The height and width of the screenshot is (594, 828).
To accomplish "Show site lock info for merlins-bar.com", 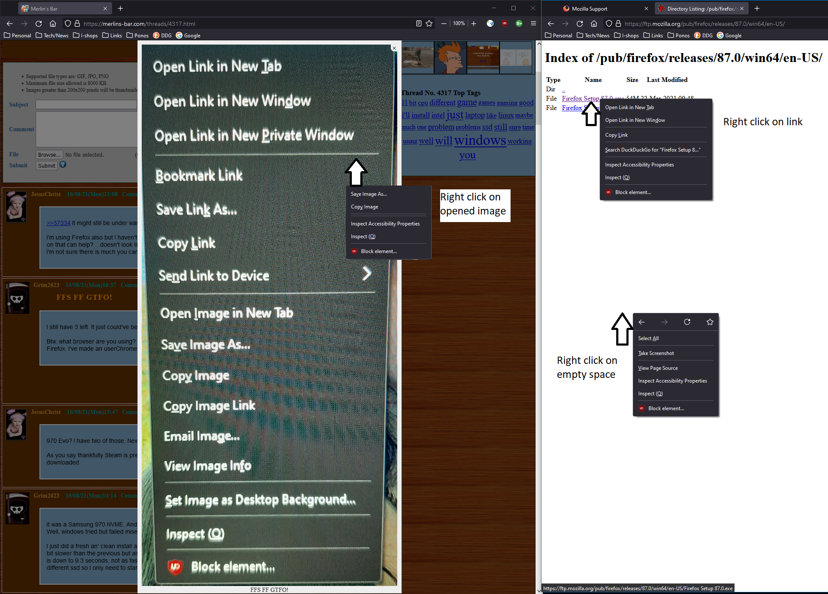I will click(x=77, y=24).
